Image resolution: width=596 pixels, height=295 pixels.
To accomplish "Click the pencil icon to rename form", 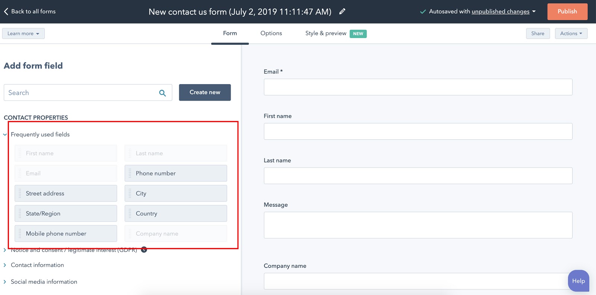I will pyautogui.click(x=342, y=12).
